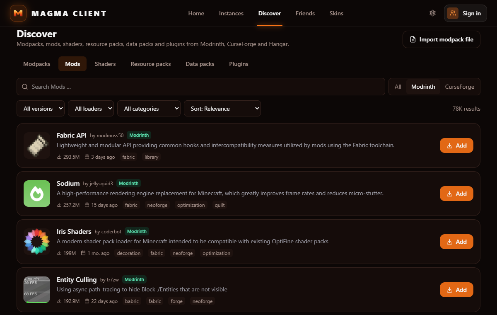Add the Sodium mod
497x315 pixels.
[x=456, y=194]
